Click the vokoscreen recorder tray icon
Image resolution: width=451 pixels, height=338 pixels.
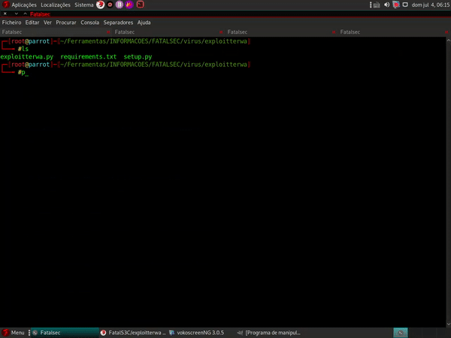click(x=396, y=5)
